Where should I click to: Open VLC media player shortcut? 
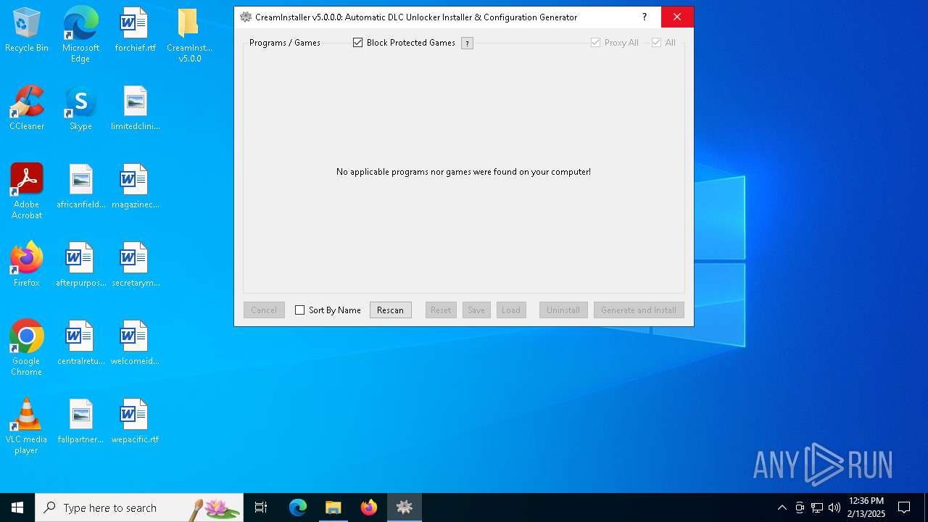tap(27, 426)
